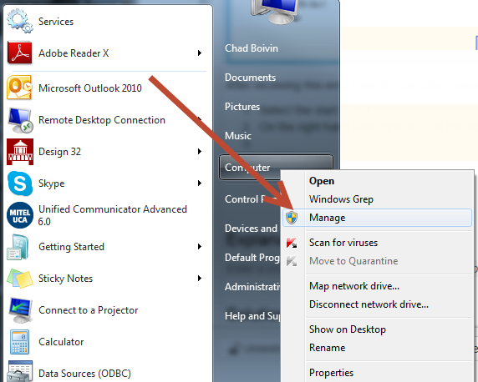Click the Mitel UCA round icon
Viewport: 478px width, 382px height.
point(20,215)
